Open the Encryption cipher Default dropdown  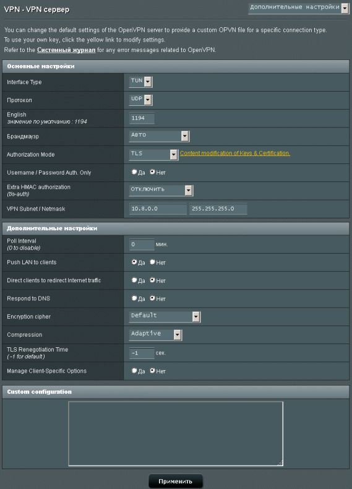[165, 316]
